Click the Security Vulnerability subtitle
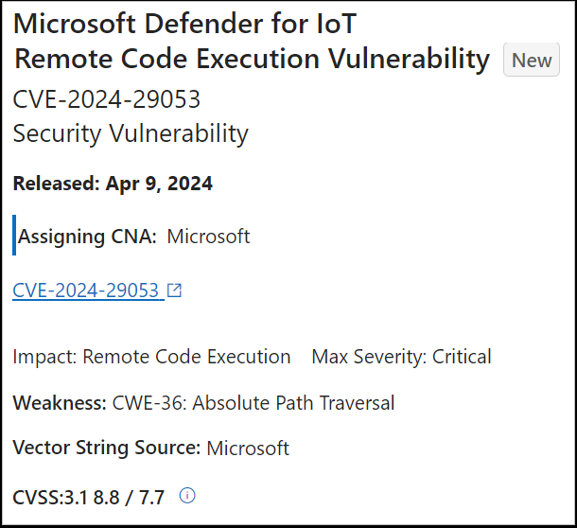 pyautogui.click(x=131, y=133)
